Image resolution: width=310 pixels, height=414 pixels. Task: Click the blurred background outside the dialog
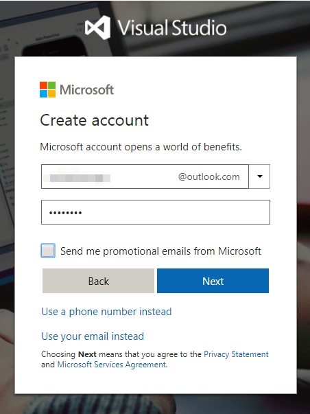click(303, 211)
